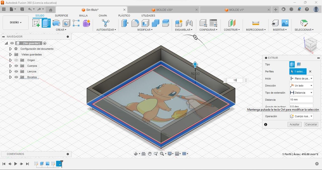Image resolution: width=322 pixels, height=170 pixels.
Task: Click the Joint tool icon
Action: point(189,23)
